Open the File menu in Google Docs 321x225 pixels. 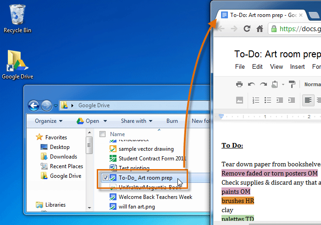[240, 67]
